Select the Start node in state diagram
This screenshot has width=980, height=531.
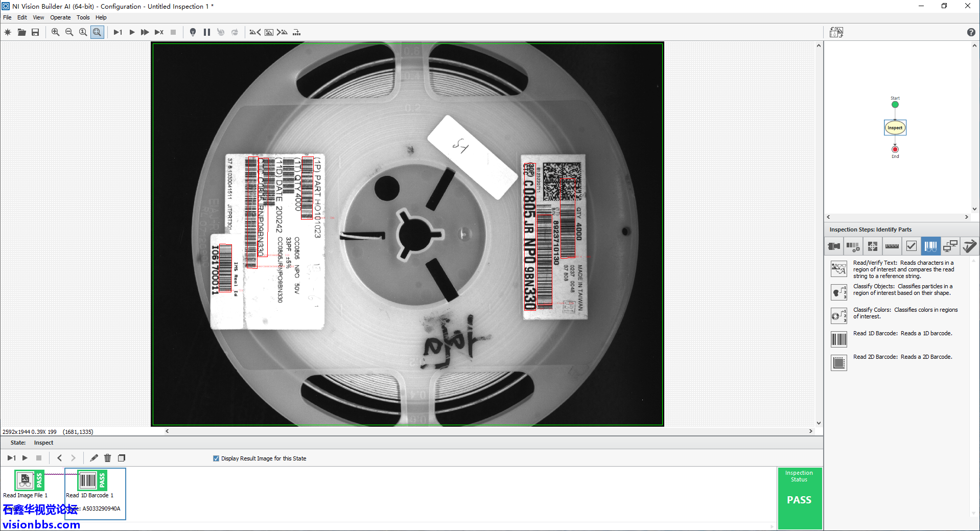(x=895, y=104)
